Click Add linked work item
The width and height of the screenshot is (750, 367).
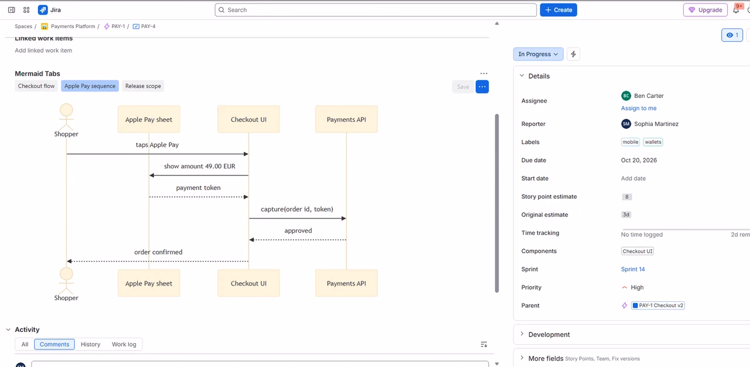click(x=43, y=50)
